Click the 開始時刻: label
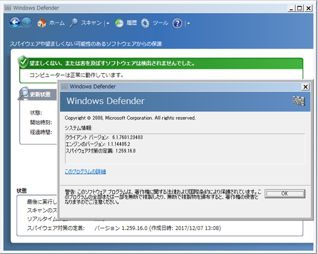Image resolution: width=318 pixels, height=254 pixels. pos(41,122)
